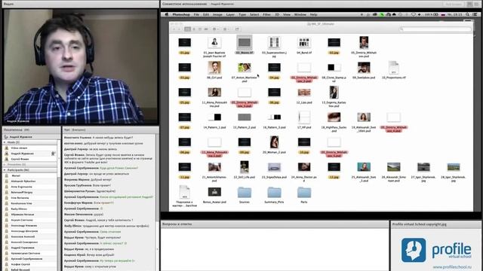The image size is (483, 271).
Task: Switch Finder to list view button
Action: (194, 29)
